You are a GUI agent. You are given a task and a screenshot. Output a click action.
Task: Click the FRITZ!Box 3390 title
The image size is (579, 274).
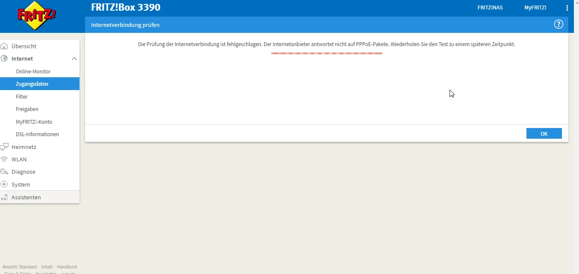point(126,7)
